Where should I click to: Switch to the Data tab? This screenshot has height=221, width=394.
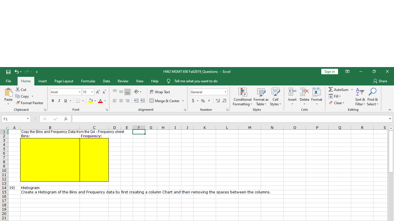tap(106, 81)
